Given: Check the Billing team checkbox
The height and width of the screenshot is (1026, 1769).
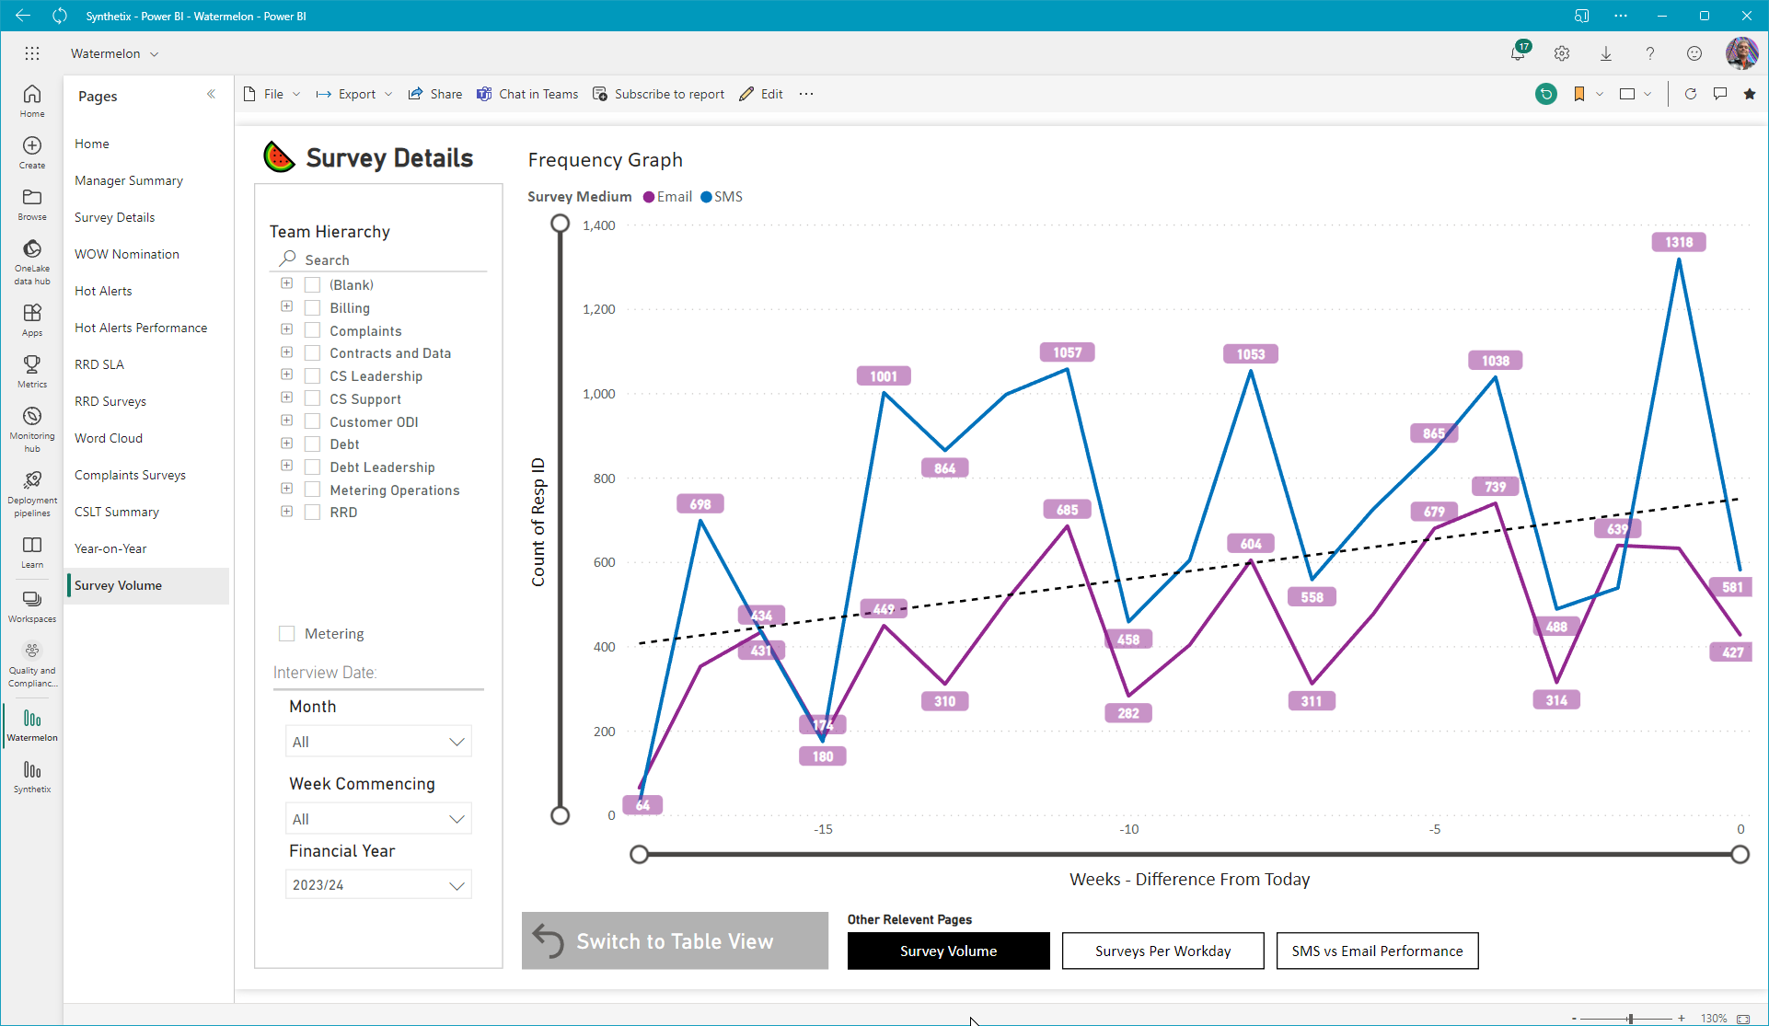Looking at the screenshot, I should pyautogui.click(x=312, y=308).
